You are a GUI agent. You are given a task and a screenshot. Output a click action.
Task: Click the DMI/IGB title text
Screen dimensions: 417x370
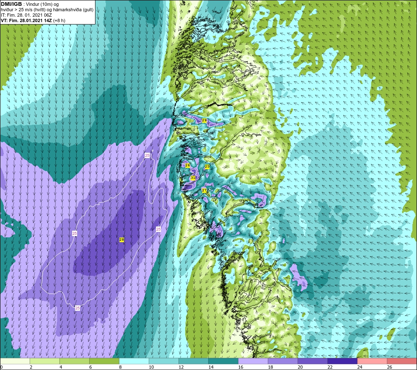tap(11, 4)
